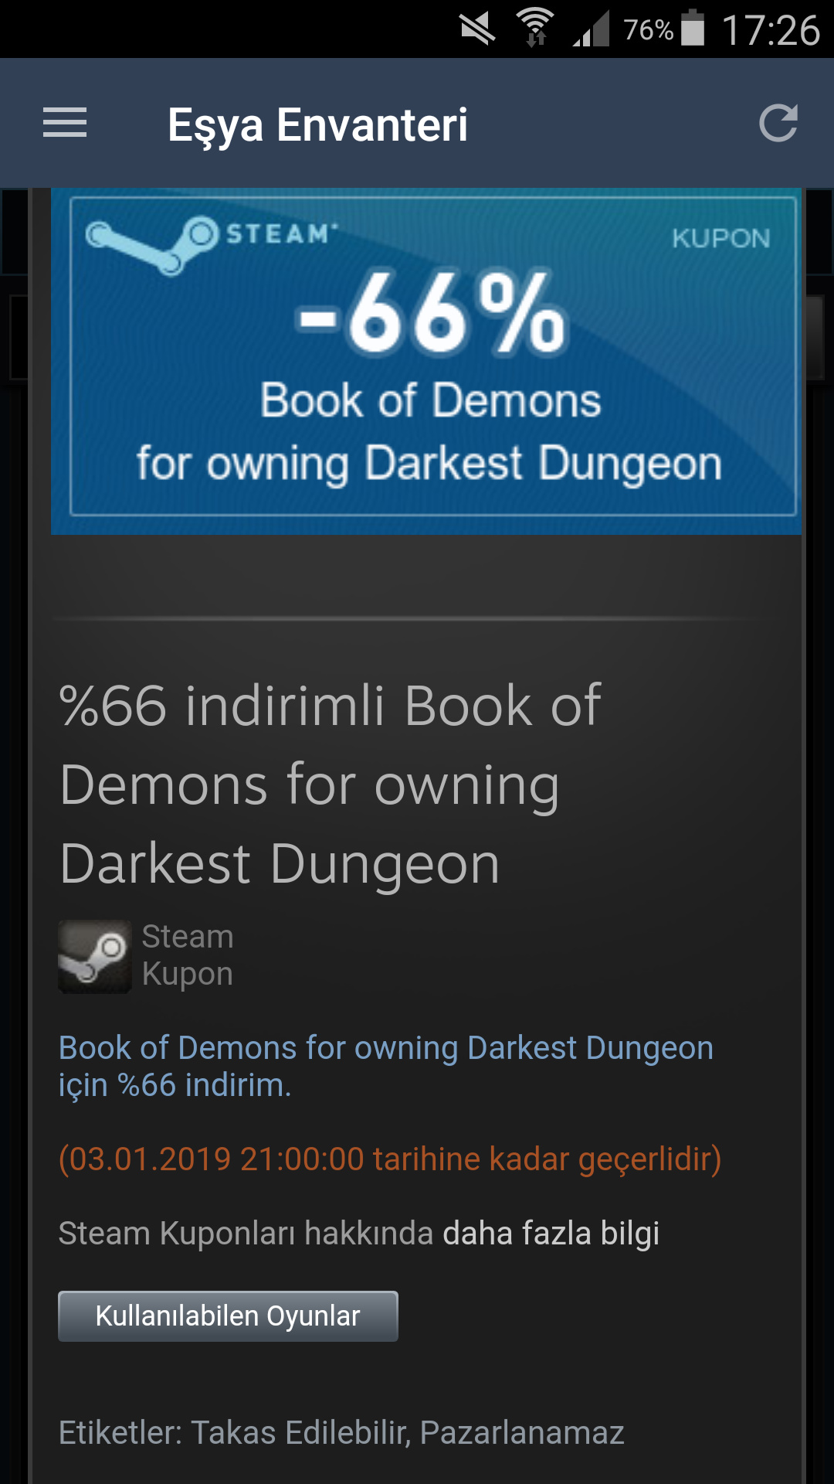This screenshot has width=834, height=1484.
Task: Tap the -66% coupon banner image
Action: [x=426, y=361]
